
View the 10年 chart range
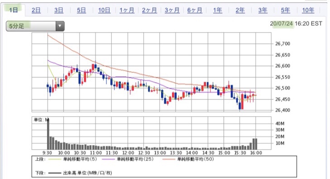308,10
